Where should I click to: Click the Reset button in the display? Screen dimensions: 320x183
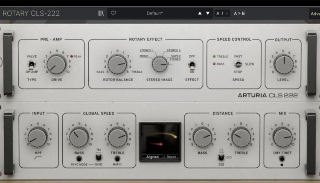tap(171, 157)
